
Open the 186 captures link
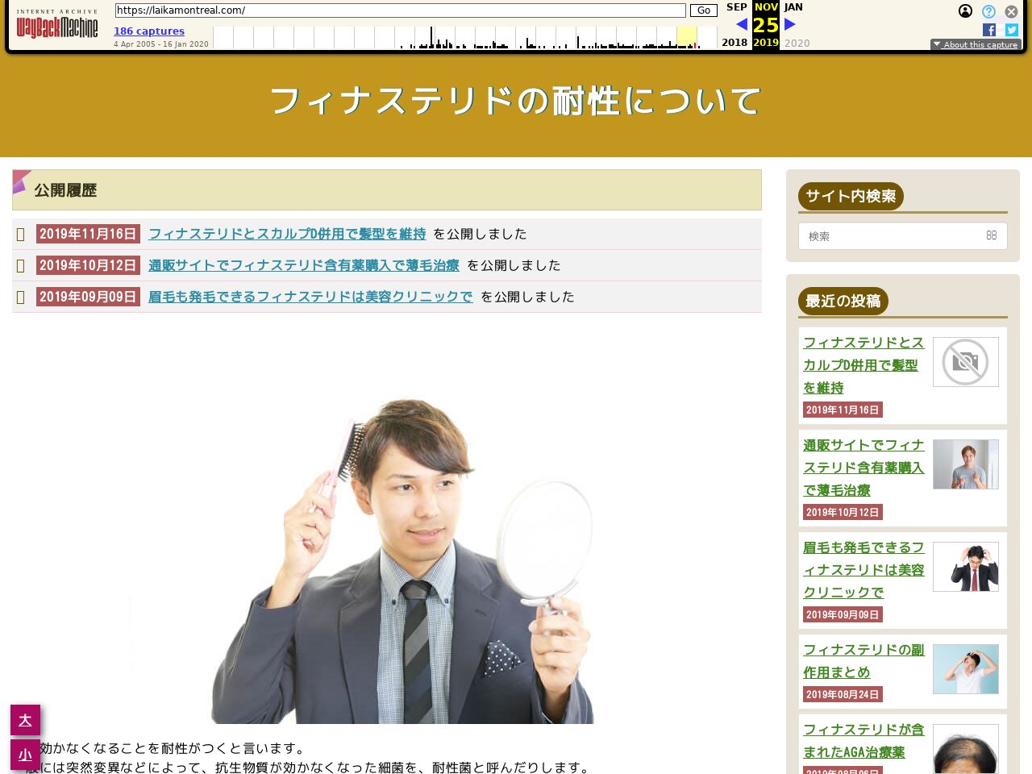click(x=149, y=31)
